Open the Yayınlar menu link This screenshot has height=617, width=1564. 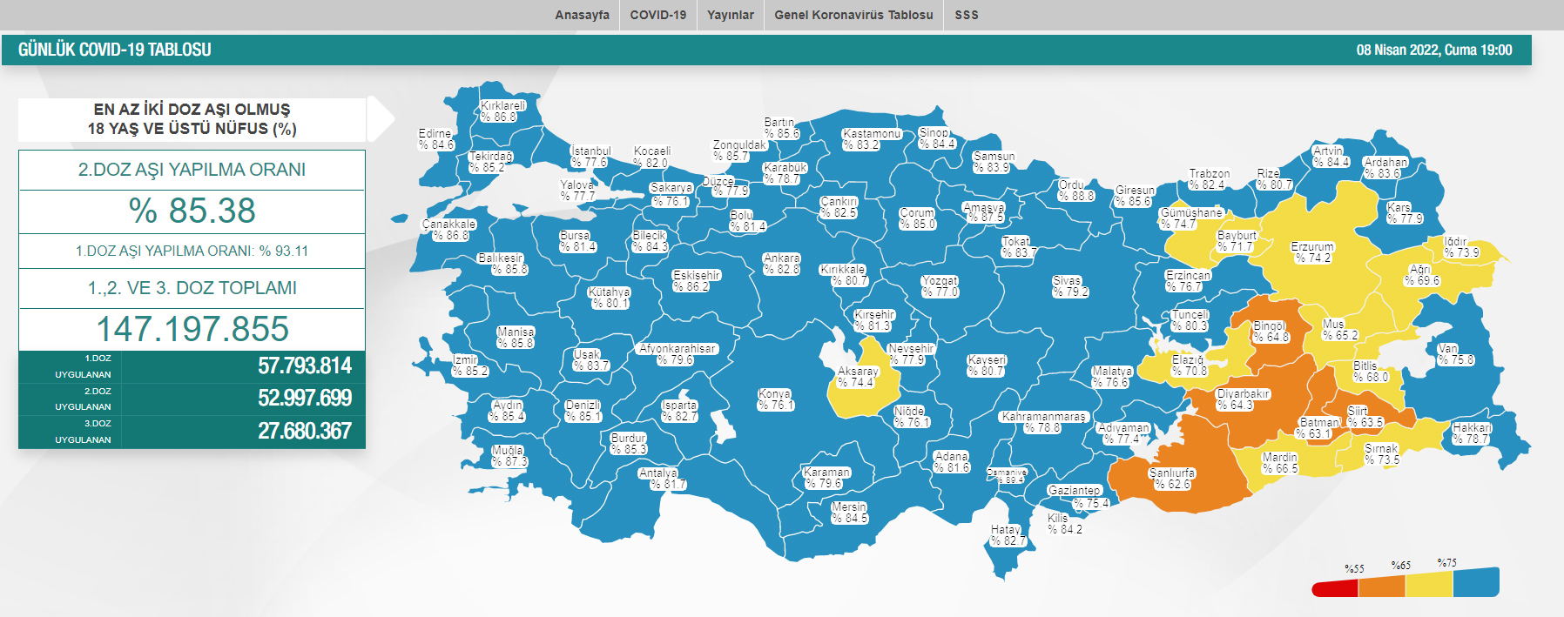click(730, 15)
